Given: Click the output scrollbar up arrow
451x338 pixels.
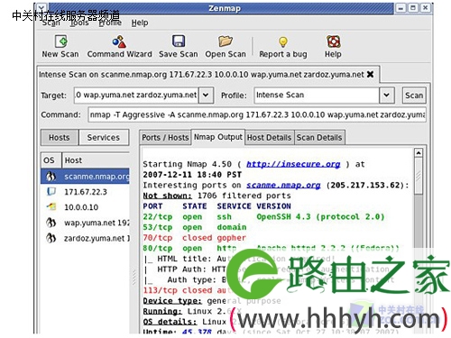Looking at the screenshot, I should (419, 153).
